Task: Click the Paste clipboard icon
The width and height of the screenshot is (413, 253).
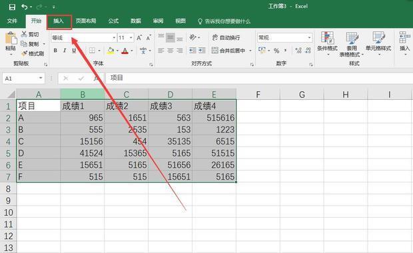Action: click(x=11, y=39)
